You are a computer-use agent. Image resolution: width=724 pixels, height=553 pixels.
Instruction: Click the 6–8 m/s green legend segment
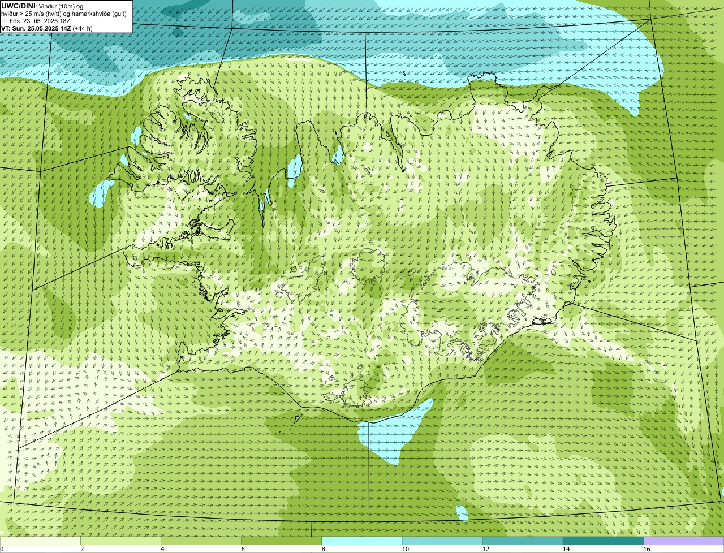point(282,541)
